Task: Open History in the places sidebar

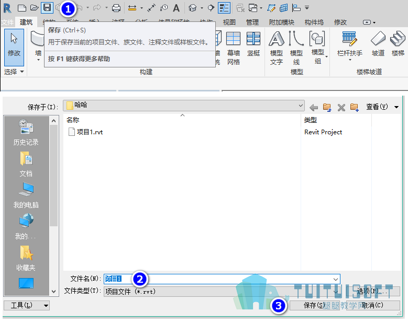Action: (x=26, y=132)
